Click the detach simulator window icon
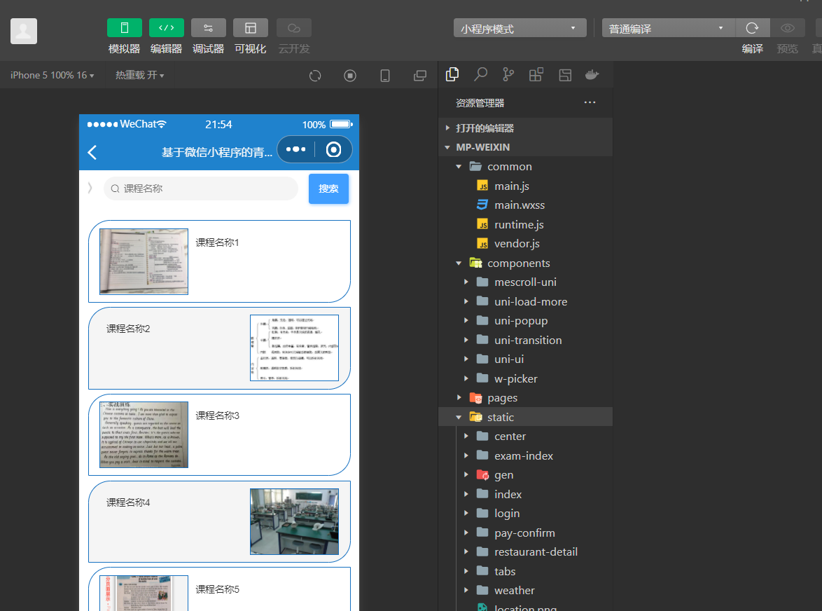The height and width of the screenshot is (611, 822). click(420, 76)
